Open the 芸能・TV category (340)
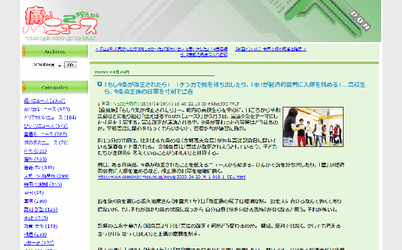Screen dimensions: 402x250 click(x=39, y=168)
